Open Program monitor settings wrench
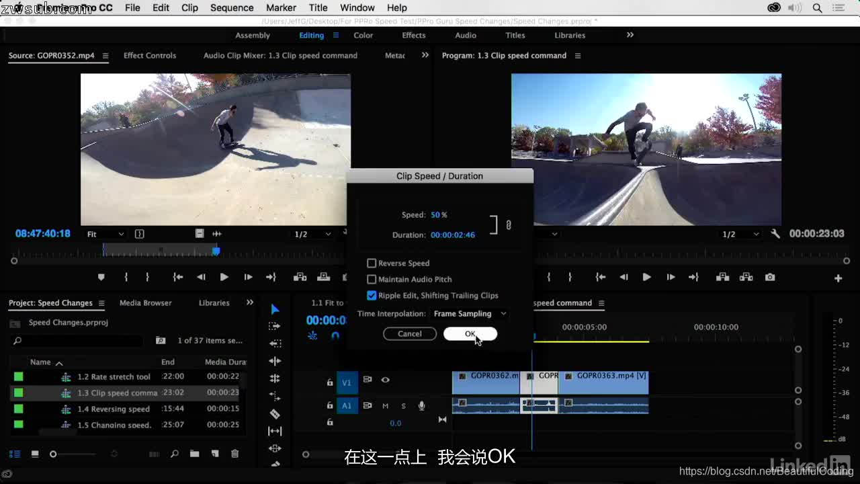 click(775, 234)
